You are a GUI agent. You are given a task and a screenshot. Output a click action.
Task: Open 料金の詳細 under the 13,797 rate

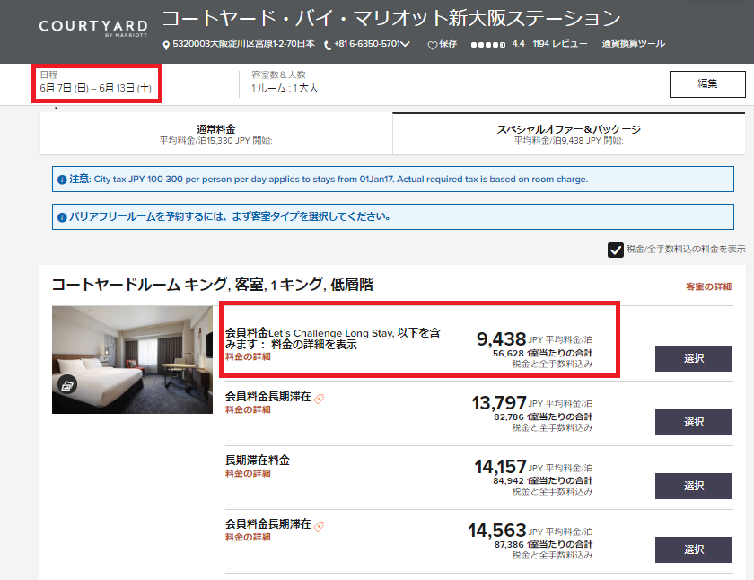pyautogui.click(x=248, y=409)
